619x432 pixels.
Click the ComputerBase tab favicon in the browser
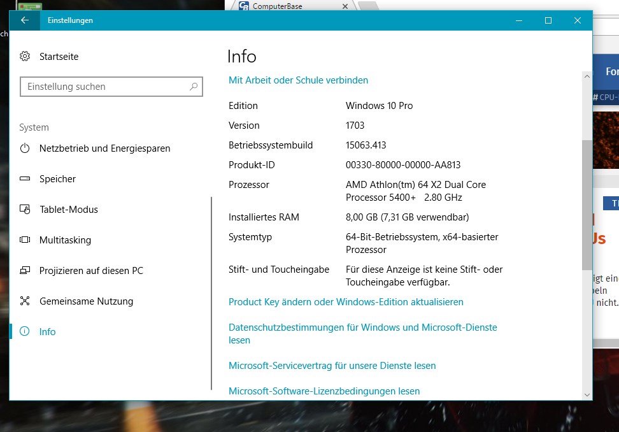244,6
